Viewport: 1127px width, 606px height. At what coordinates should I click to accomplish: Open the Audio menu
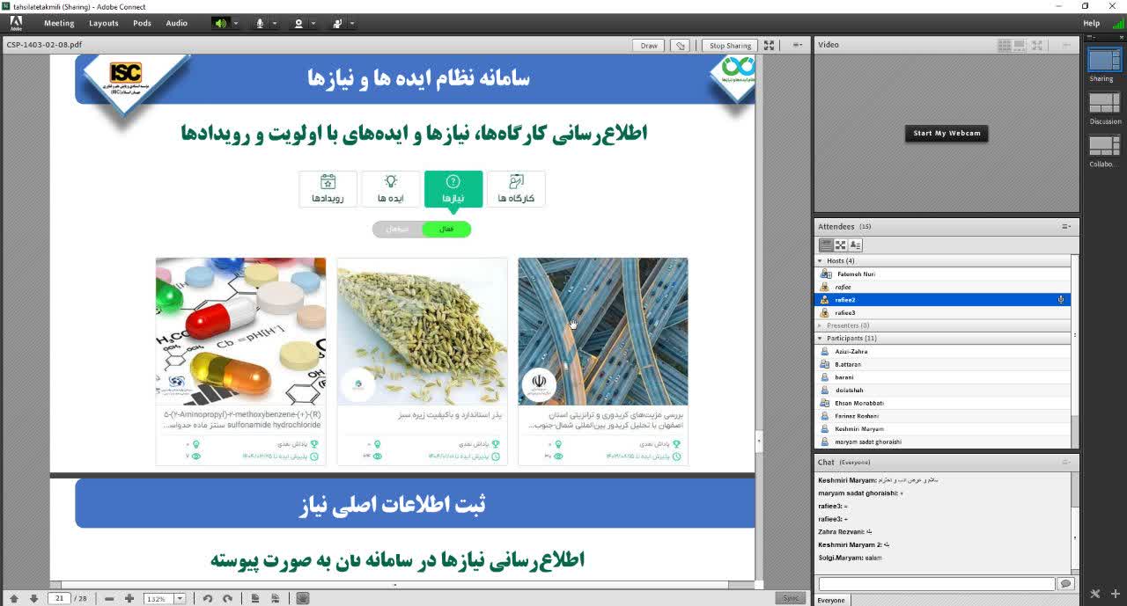pos(177,23)
